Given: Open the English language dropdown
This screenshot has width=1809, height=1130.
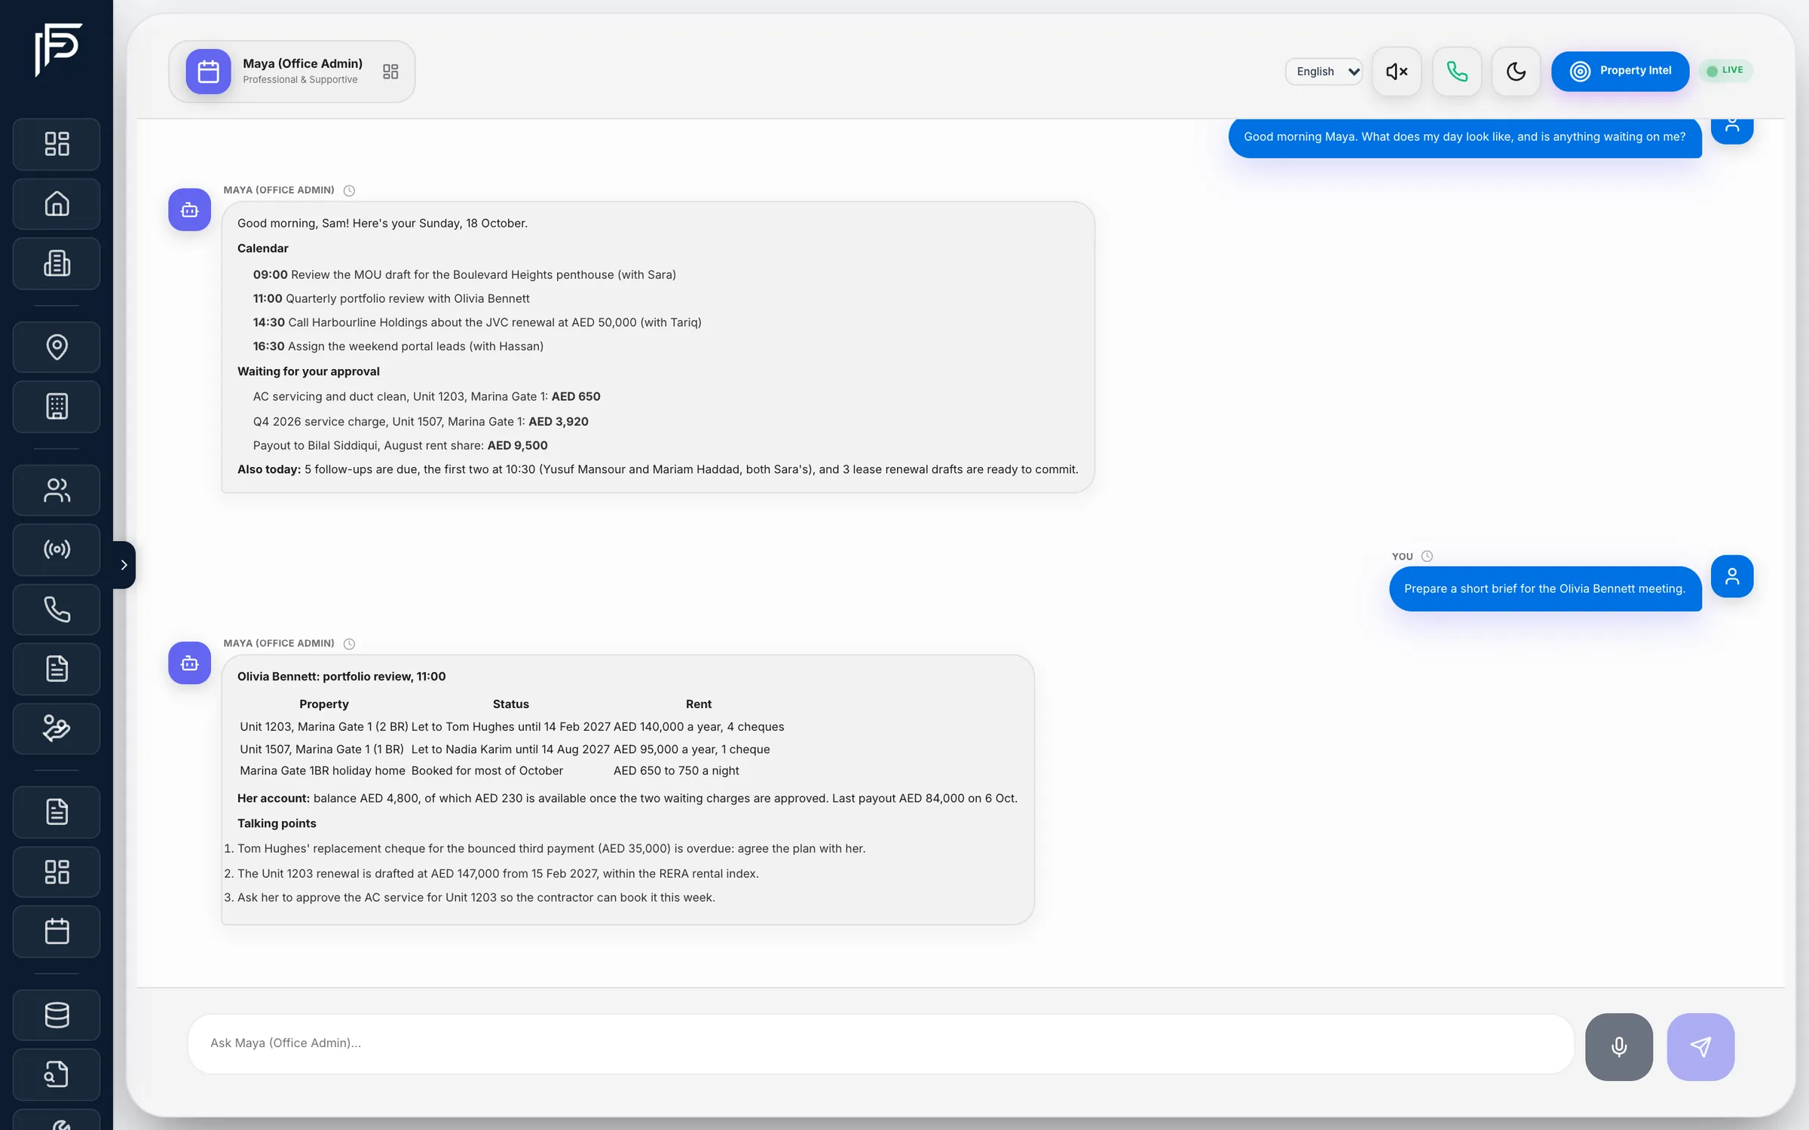Looking at the screenshot, I should pyautogui.click(x=1324, y=72).
